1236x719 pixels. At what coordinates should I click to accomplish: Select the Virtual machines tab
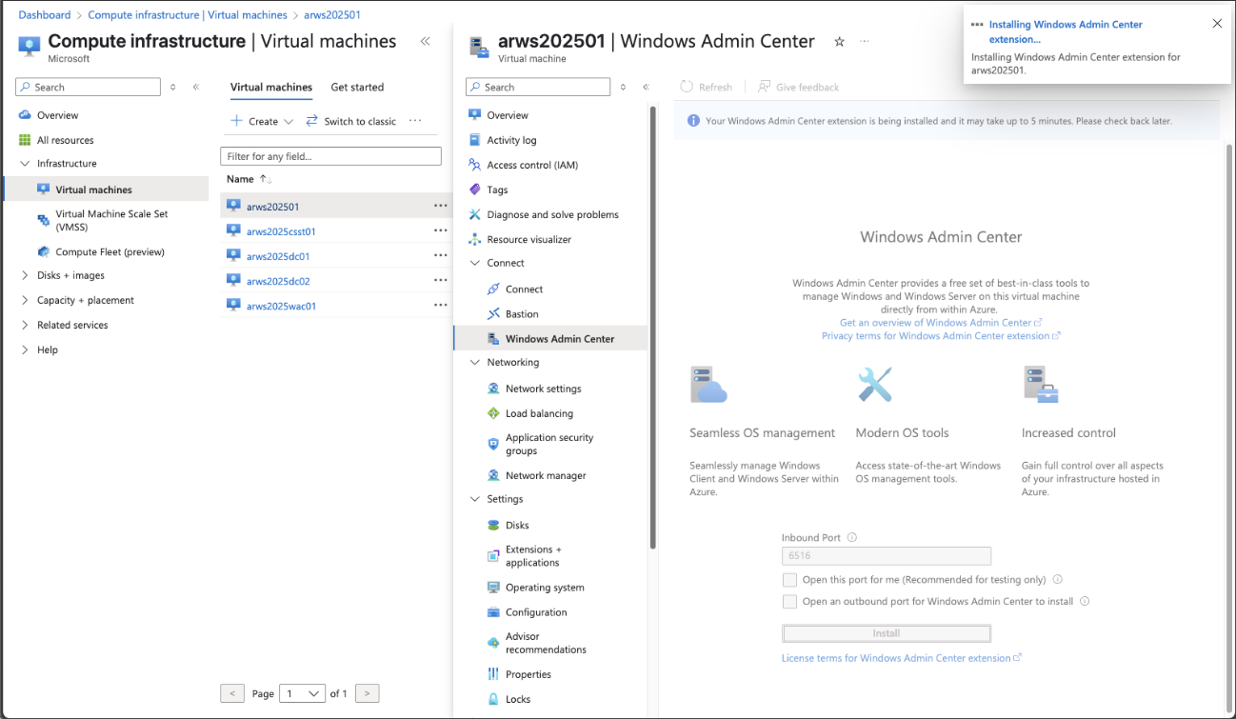270,87
